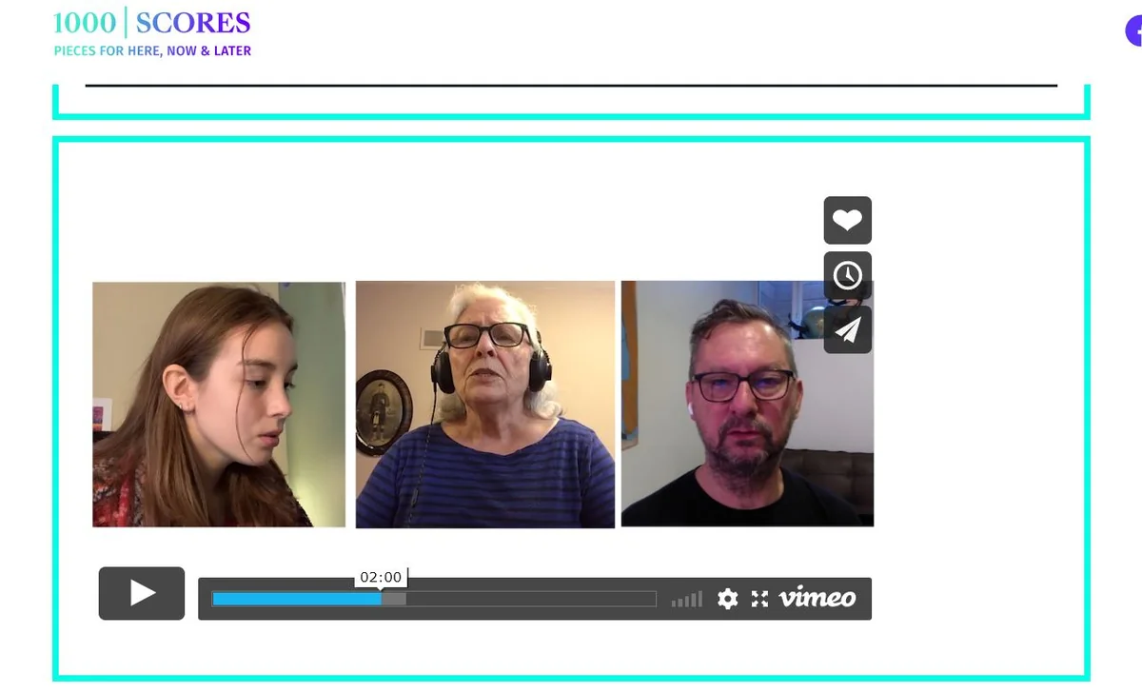Click the right video panel of bearded man
The width and height of the screenshot is (1142, 693).
pyautogui.click(x=747, y=404)
